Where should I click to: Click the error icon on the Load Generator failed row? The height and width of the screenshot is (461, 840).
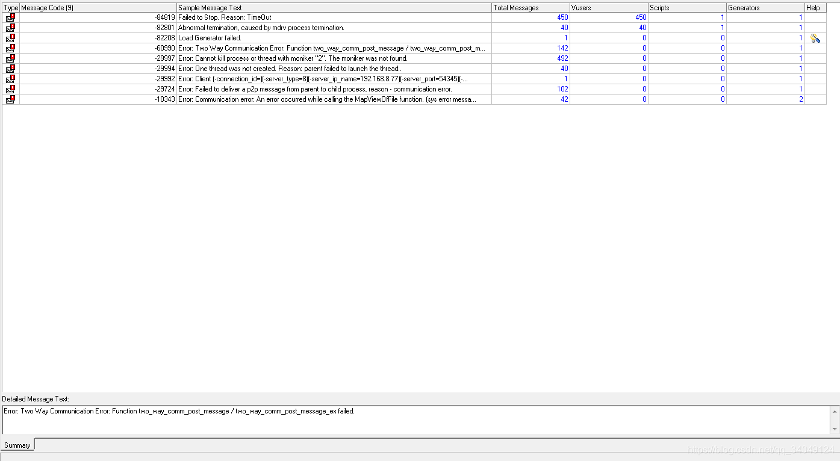(10, 38)
